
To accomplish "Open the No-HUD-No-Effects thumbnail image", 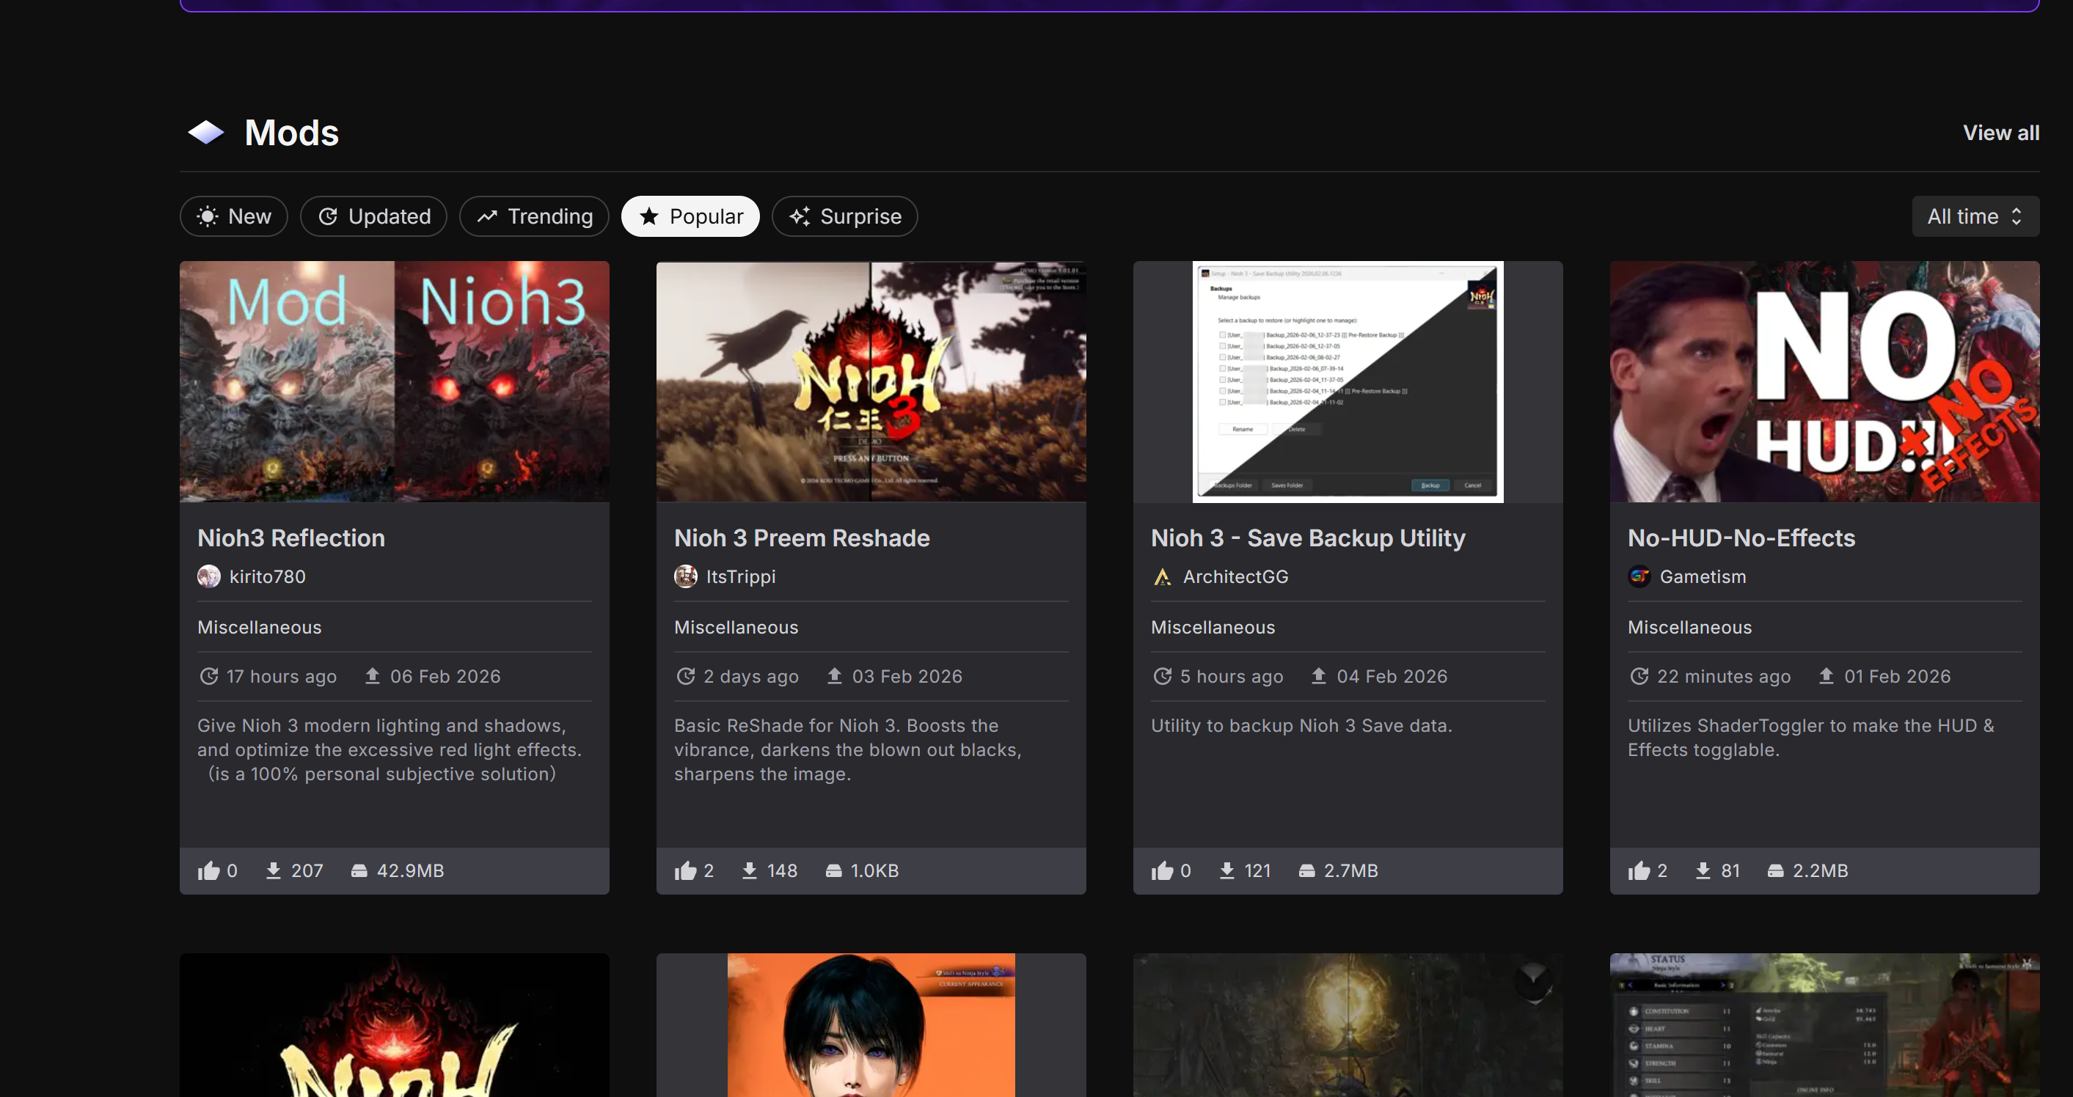I will (1824, 381).
